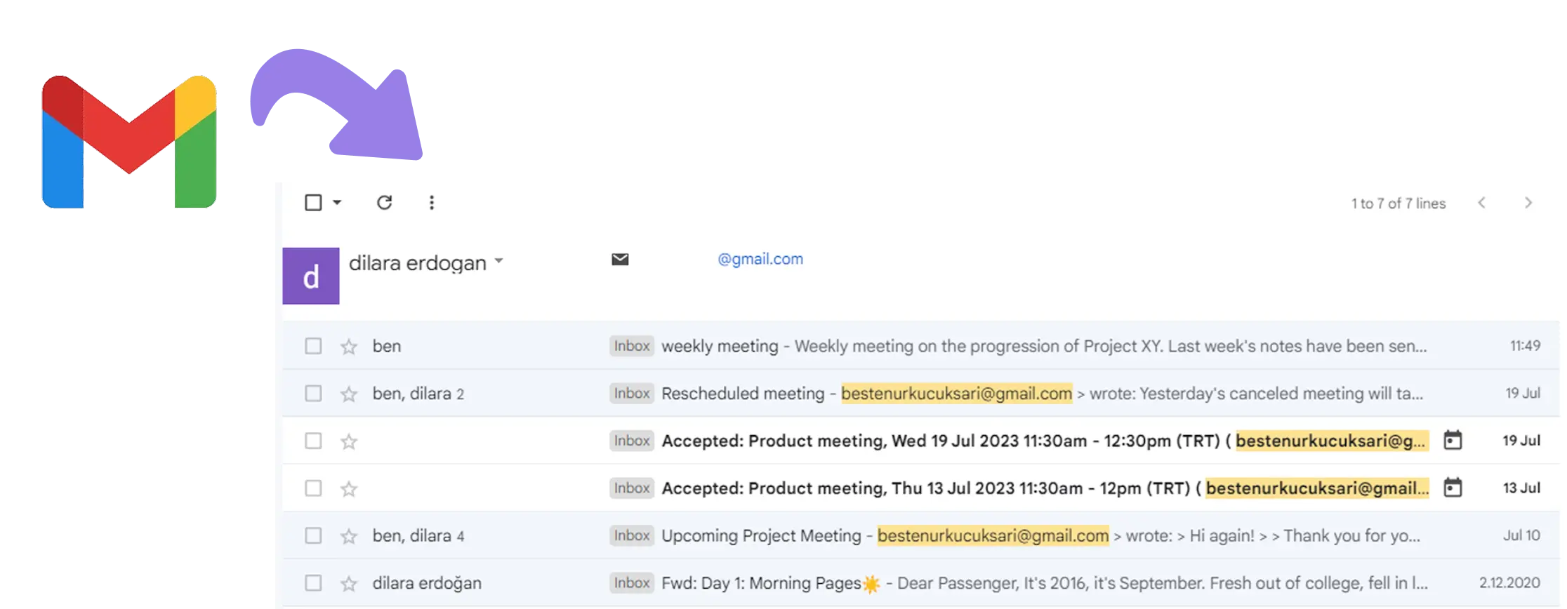Expand the dropdown next to dilara erdogan
The width and height of the screenshot is (1567, 609).
pos(499,260)
